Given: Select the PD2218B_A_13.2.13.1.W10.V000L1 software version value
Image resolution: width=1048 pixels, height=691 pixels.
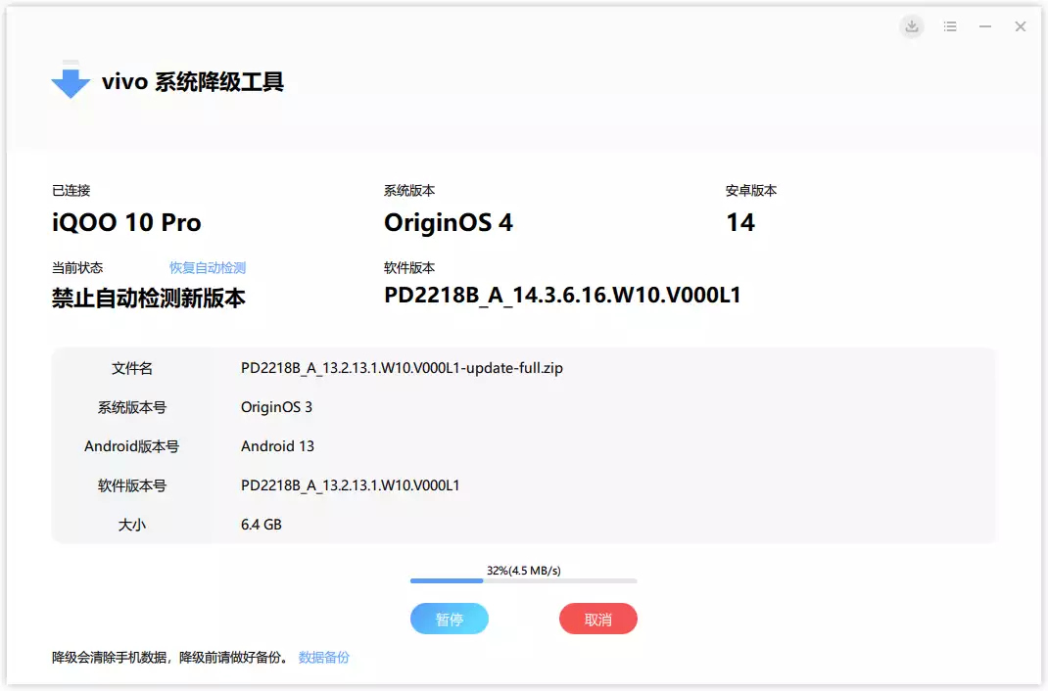Looking at the screenshot, I should pyautogui.click(x=351, y=485).
